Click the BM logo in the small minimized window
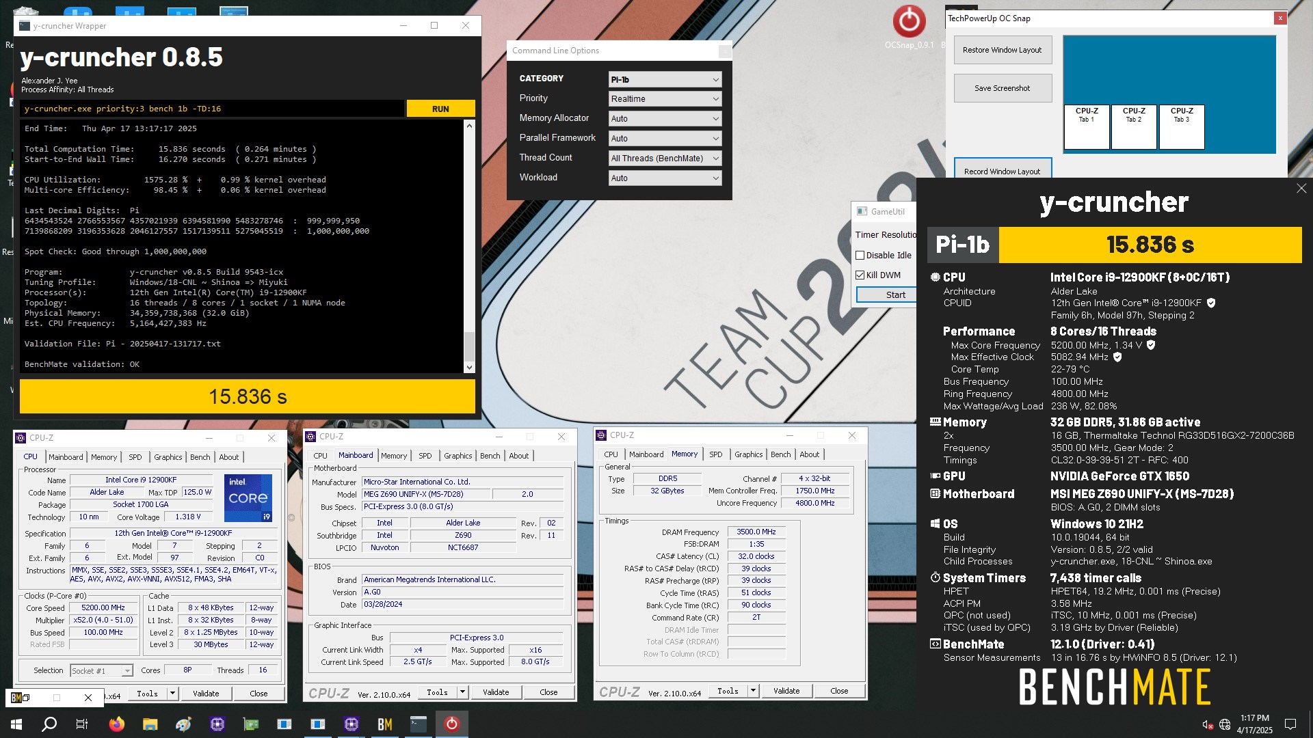The height and width of the screenshot is (738, 1313). tap(16, 698)
